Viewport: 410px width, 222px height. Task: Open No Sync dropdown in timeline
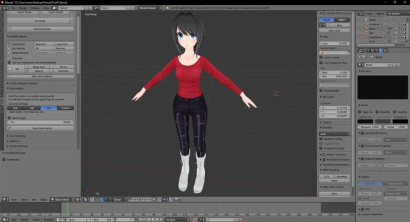point(177,220)
